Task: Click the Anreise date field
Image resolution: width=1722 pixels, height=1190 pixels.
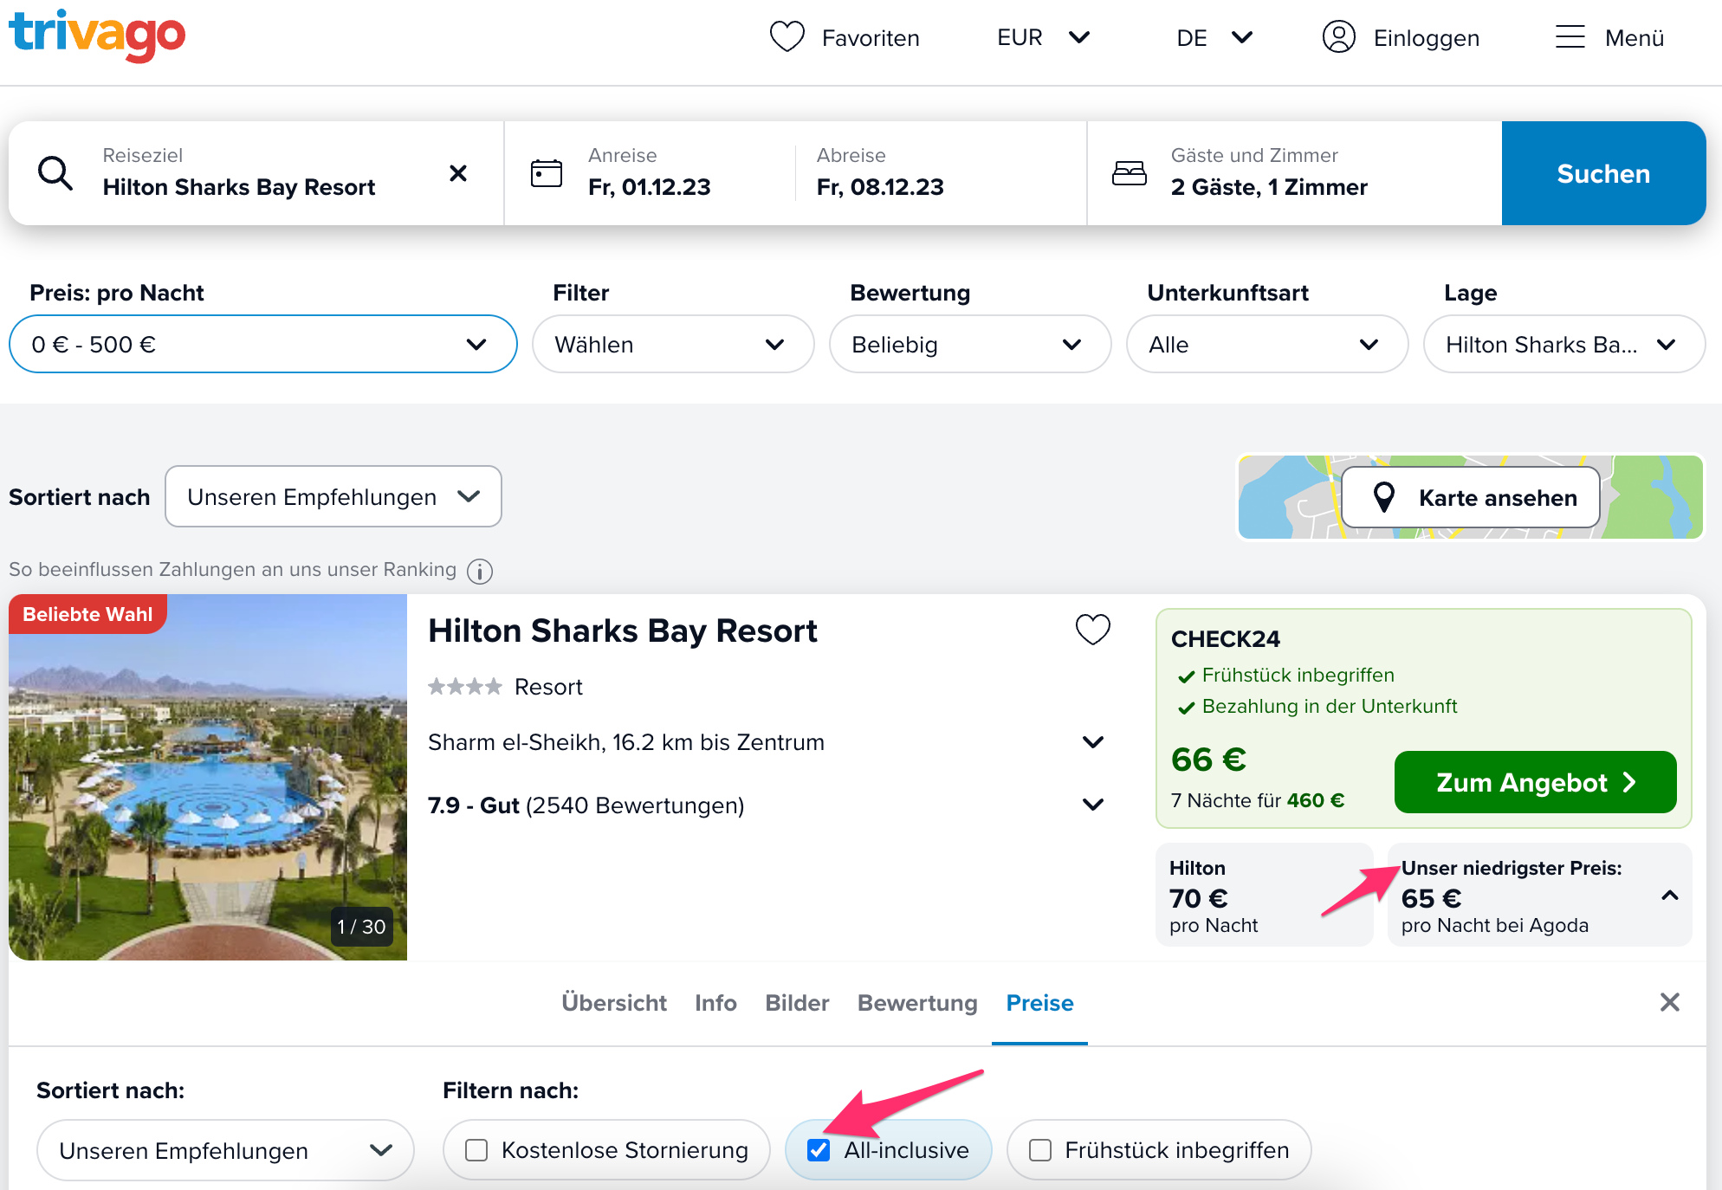Action: [x=649, y=172]
